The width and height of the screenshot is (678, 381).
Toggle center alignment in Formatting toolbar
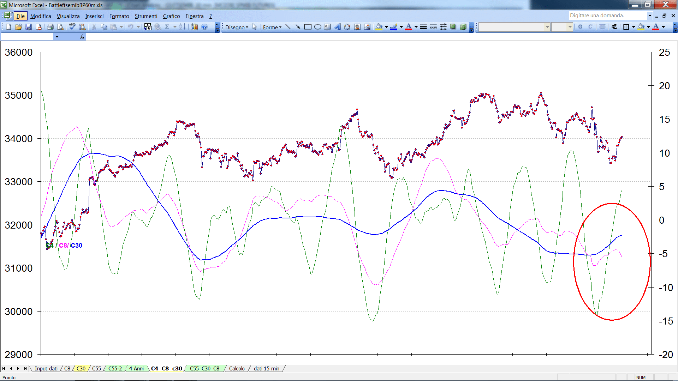[x=602, y=27]
